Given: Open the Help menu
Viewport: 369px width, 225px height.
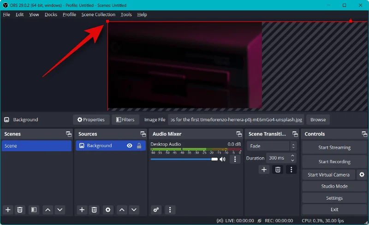Looking at the screenshot, I should tap(142, 15).
